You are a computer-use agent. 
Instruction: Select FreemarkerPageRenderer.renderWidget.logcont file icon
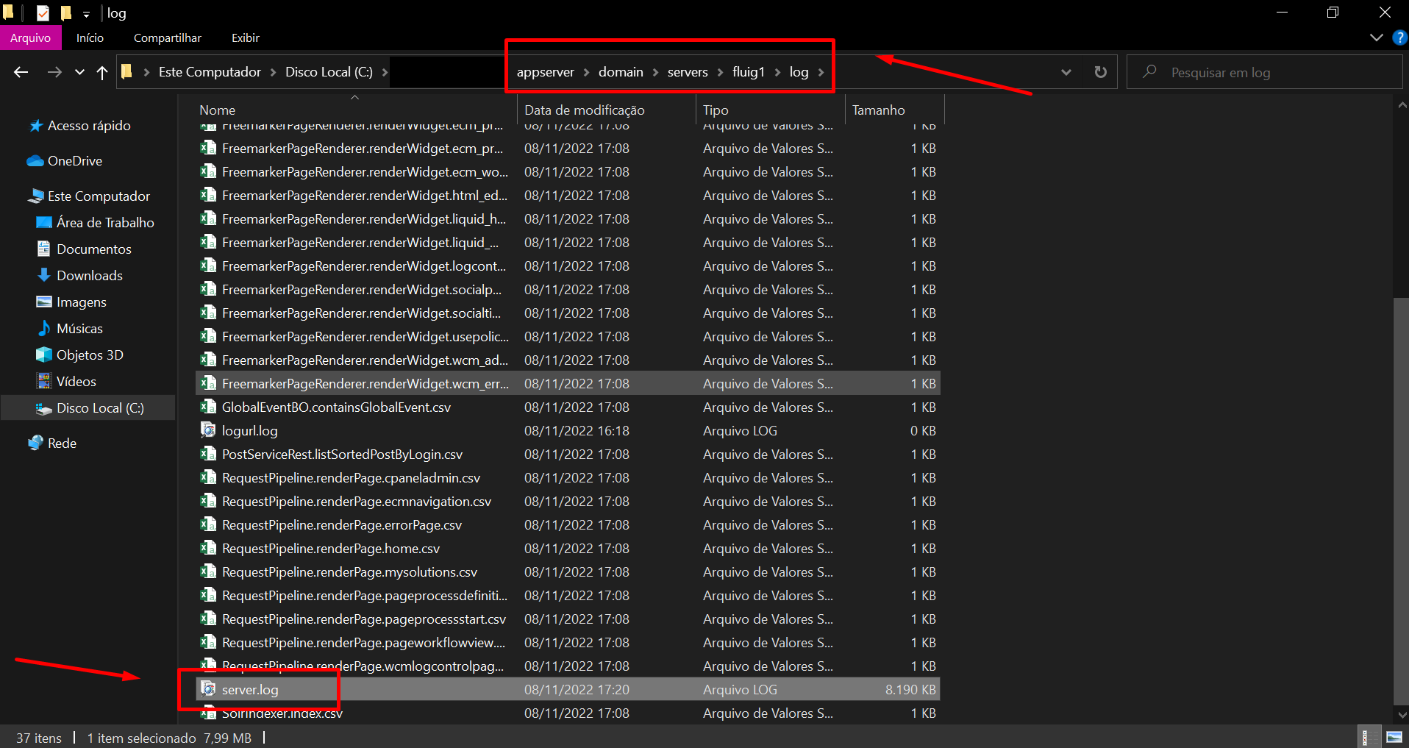(x=208, y=266)
